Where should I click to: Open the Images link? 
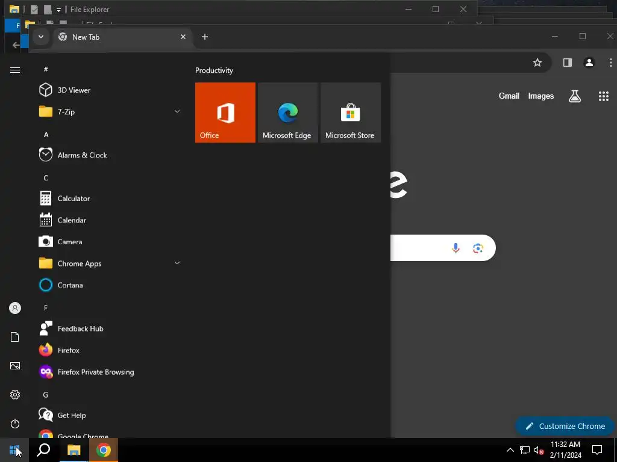point(540,96)
